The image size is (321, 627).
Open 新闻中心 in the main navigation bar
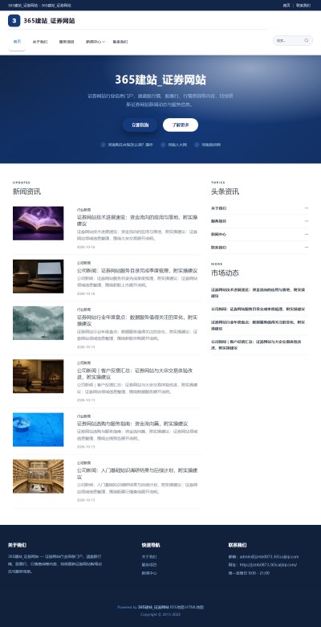coord(93,42)
